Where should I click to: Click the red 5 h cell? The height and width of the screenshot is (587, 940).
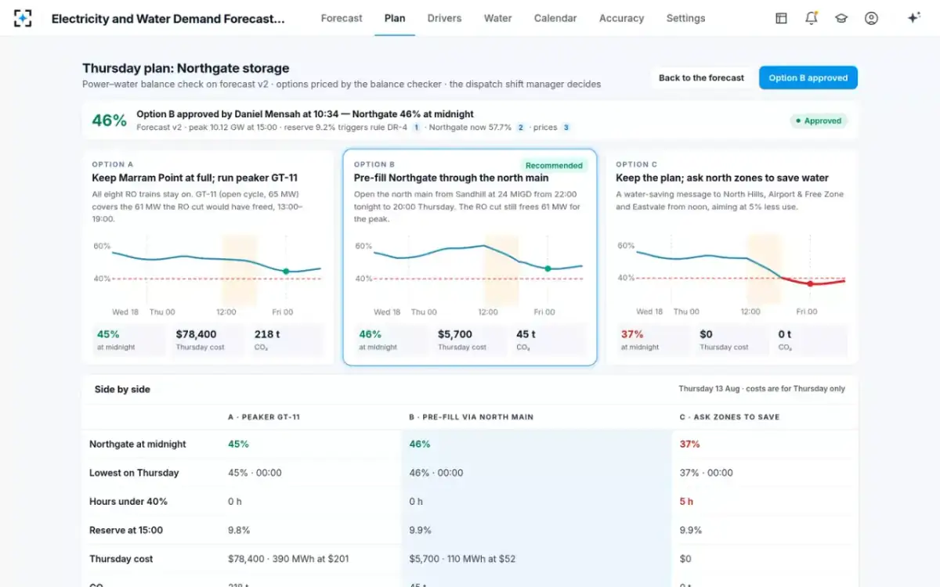(x=686, y=502)
